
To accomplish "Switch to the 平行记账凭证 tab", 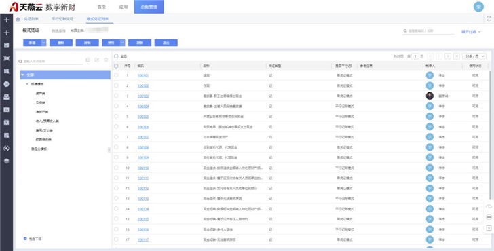I will (62, 19).
